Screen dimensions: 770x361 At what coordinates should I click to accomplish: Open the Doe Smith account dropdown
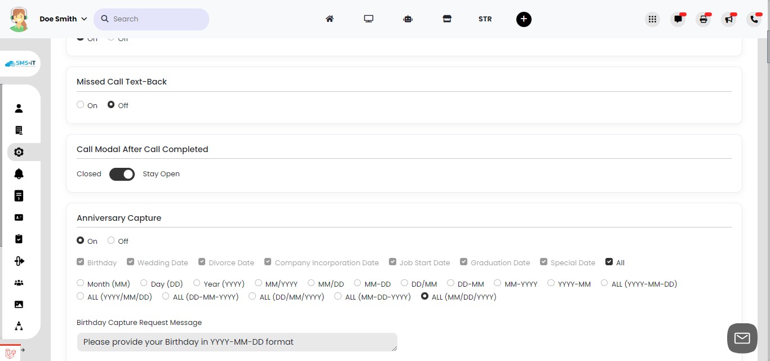[62, 19]
